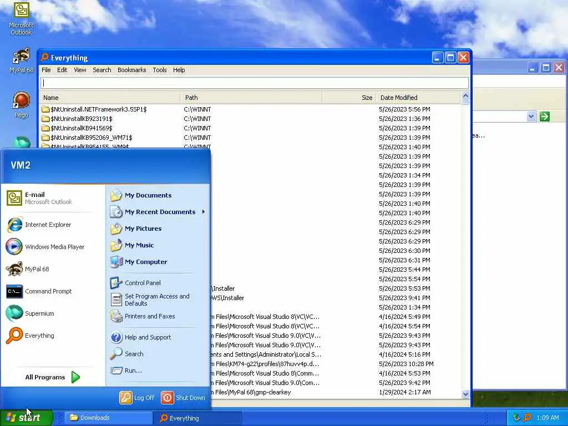Click the Start button
568x426 pixels.
26,418
